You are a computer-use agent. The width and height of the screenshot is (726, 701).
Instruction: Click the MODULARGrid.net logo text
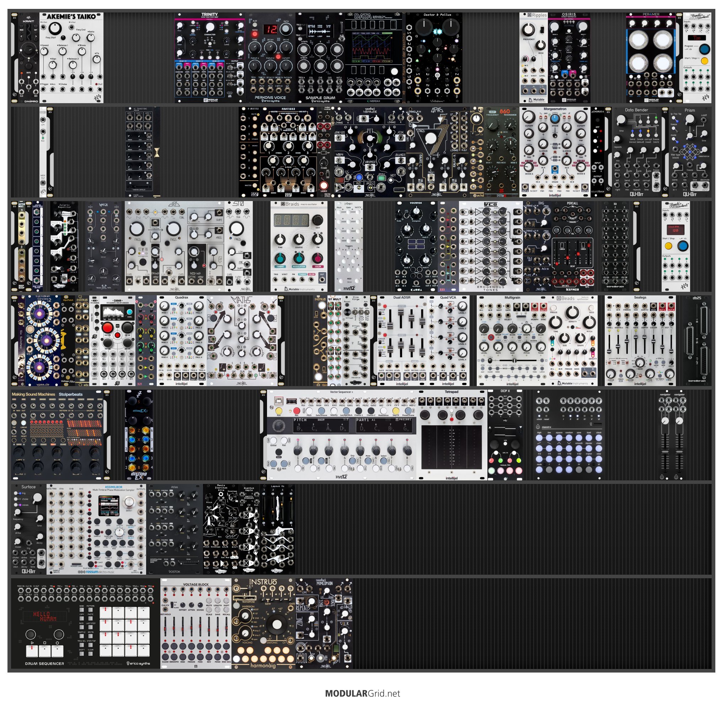(363, 693)
